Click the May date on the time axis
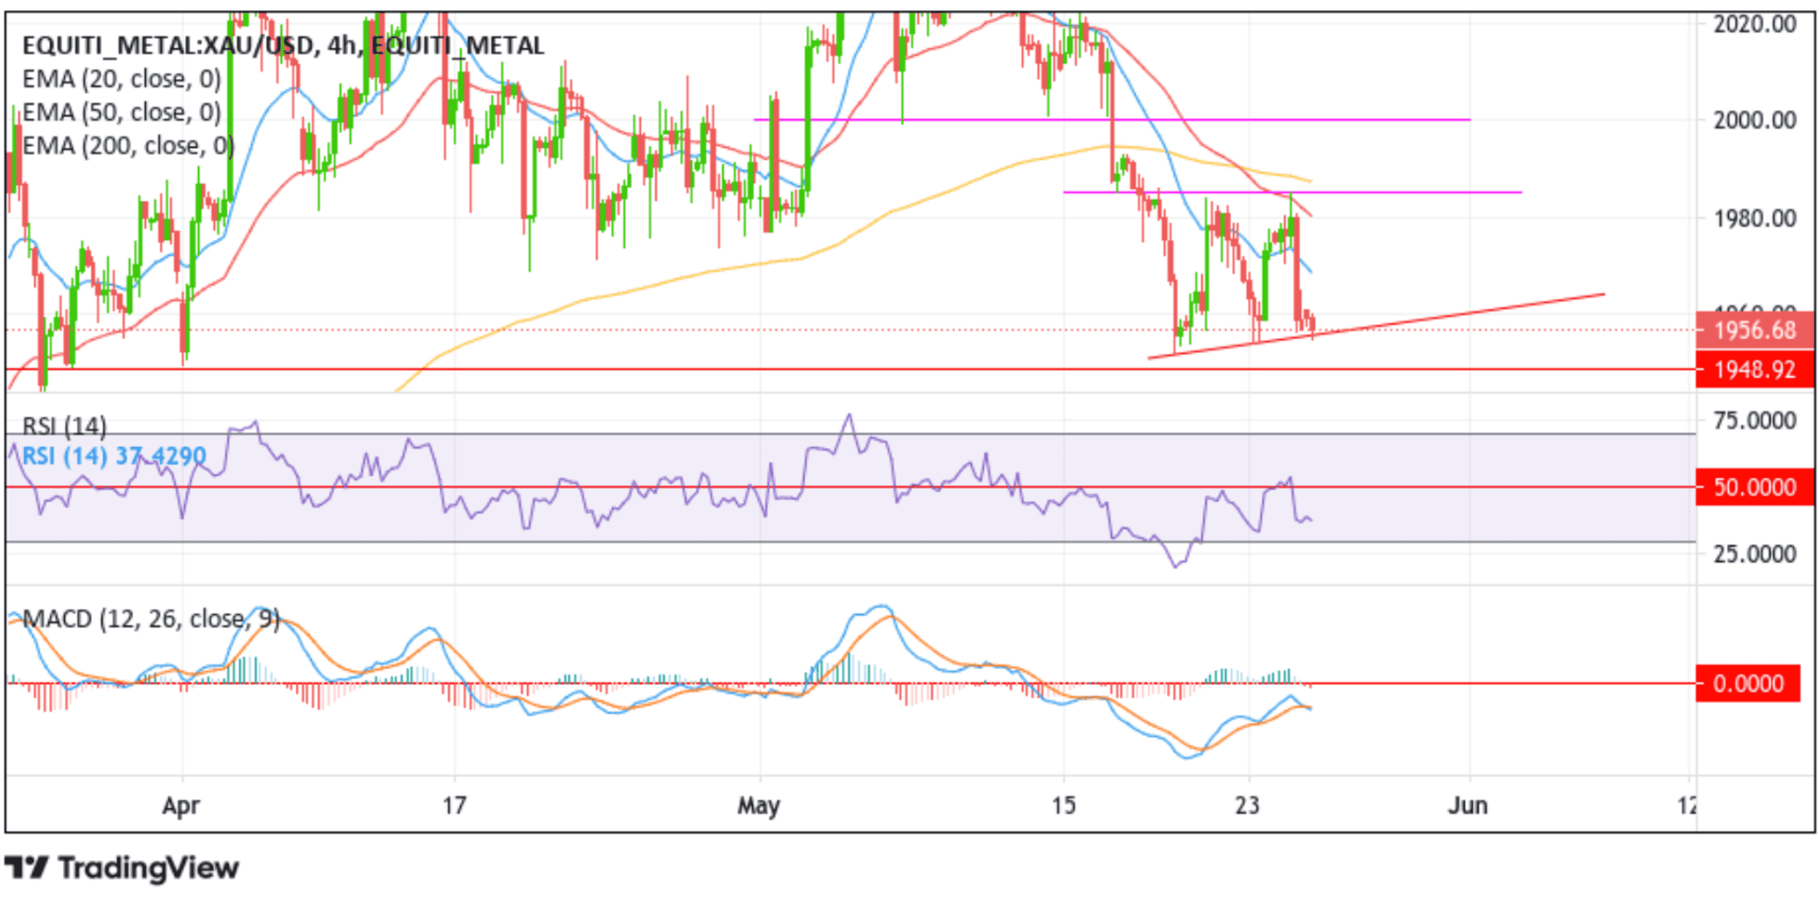The image size is (1819, 907). pyautogui.click(x=759, y=805)
